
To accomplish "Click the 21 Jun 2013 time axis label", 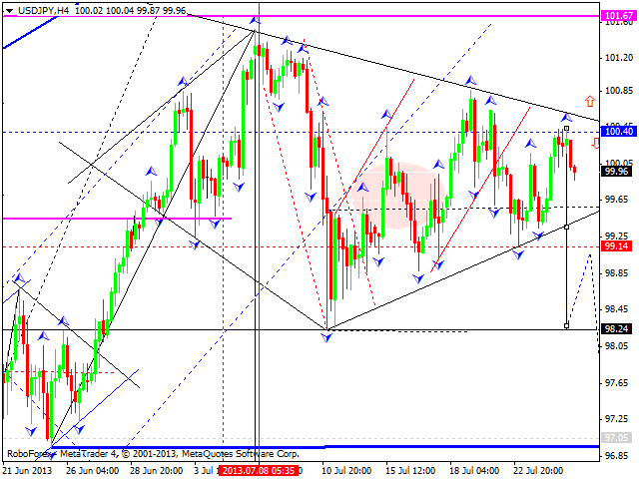I will click(26, 470).
